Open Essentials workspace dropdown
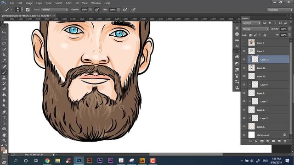Screen dimensions: 294x165 pos(280,10)
